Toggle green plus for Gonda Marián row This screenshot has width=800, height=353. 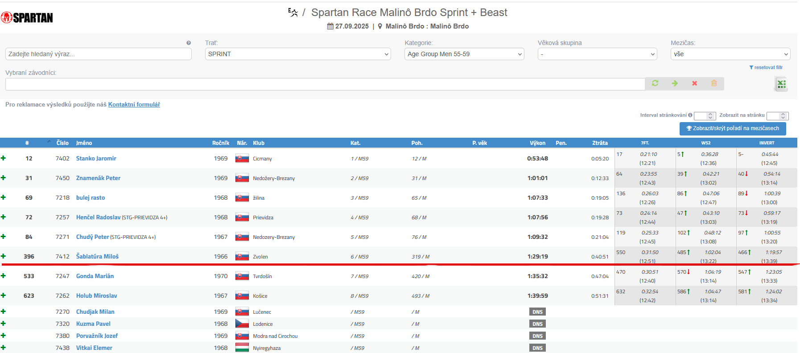click(x=4, y=276)
